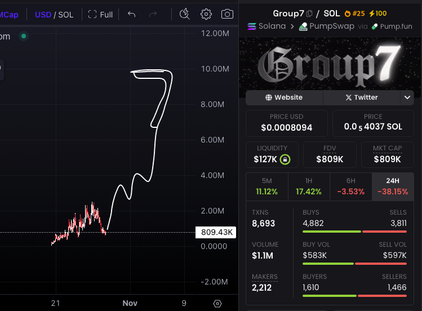Viewport: 422px width, 311px height.
Task: Click the BUYS count 4,882
Action: 313,223
